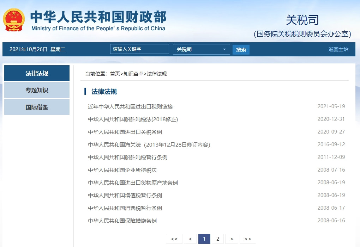
Task: Click the >> last page button
Action: (x=248, y=239)
